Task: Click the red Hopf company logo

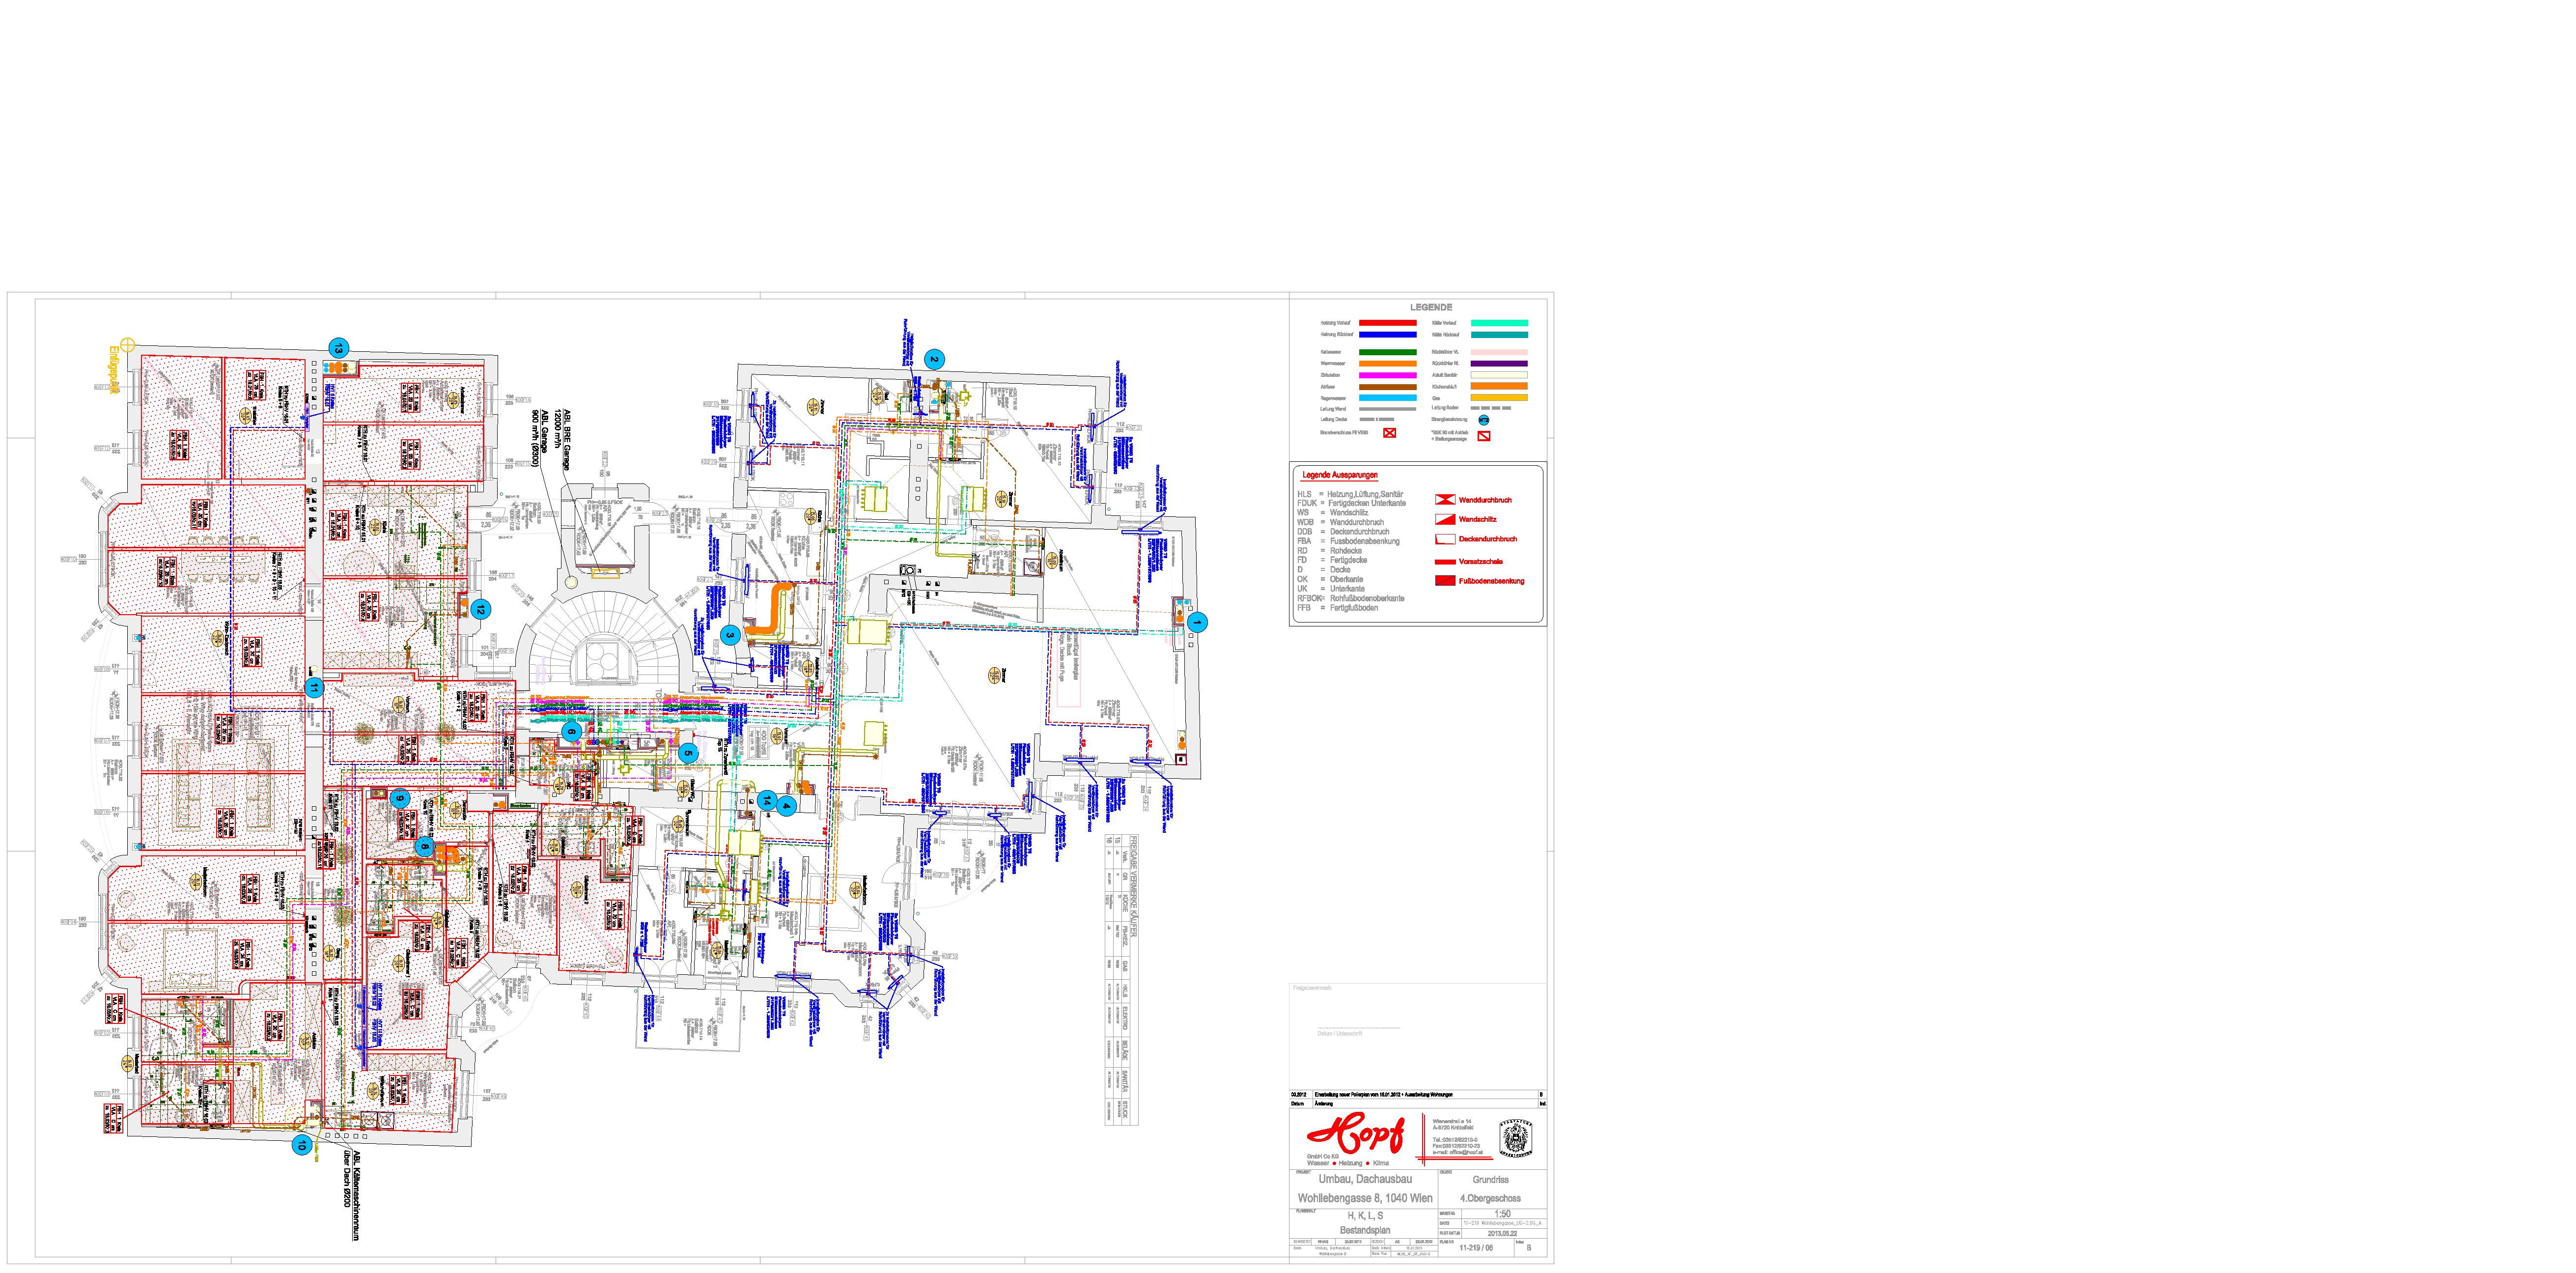Action: coord(1355,1135)
